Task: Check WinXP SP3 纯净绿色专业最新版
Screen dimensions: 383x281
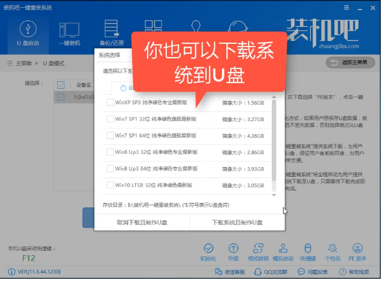Action: (x=110, y=103)
